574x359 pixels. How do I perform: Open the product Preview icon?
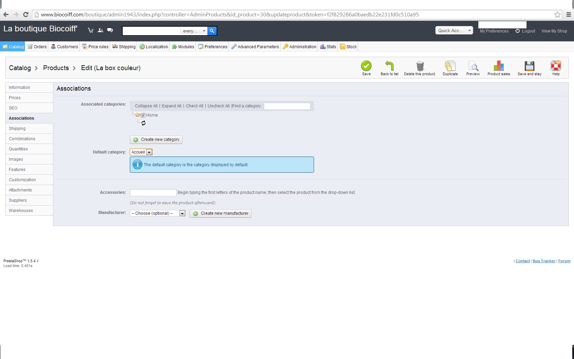[473, 66]
